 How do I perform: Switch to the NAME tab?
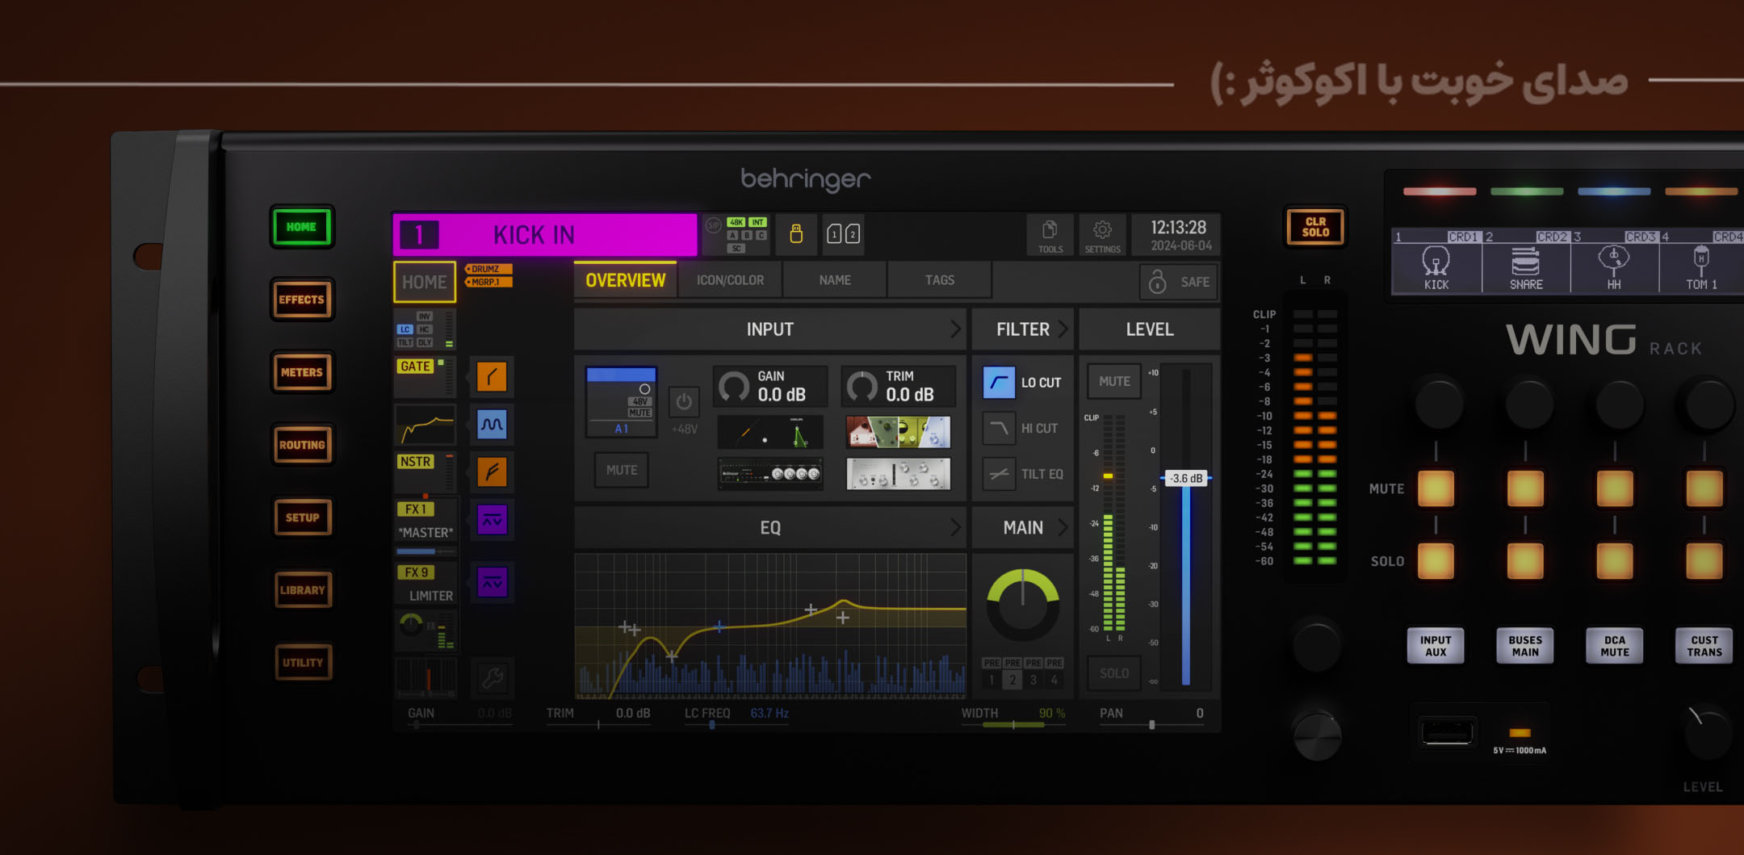835,280
